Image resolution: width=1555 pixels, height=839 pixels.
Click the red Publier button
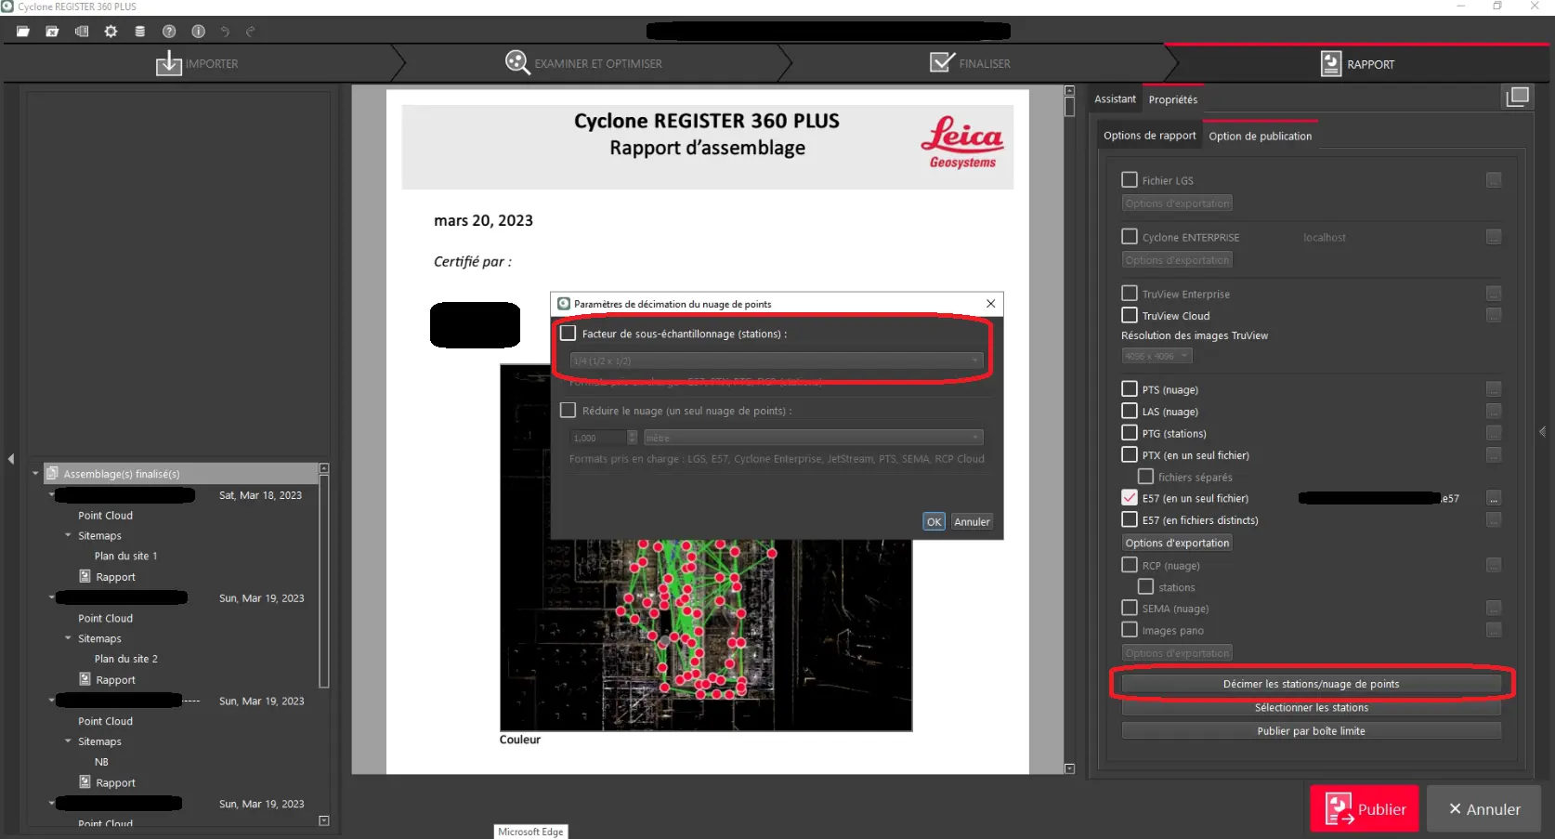pos(1365,809)
